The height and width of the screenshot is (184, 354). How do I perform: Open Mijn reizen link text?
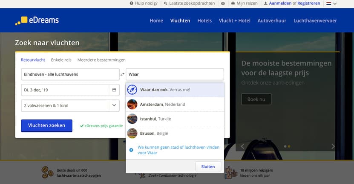pos(247,3)
